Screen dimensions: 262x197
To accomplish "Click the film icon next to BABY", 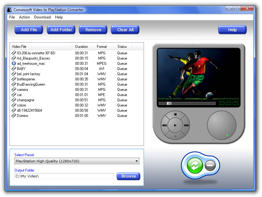I will pyautogui.click(x=14, y=69).
